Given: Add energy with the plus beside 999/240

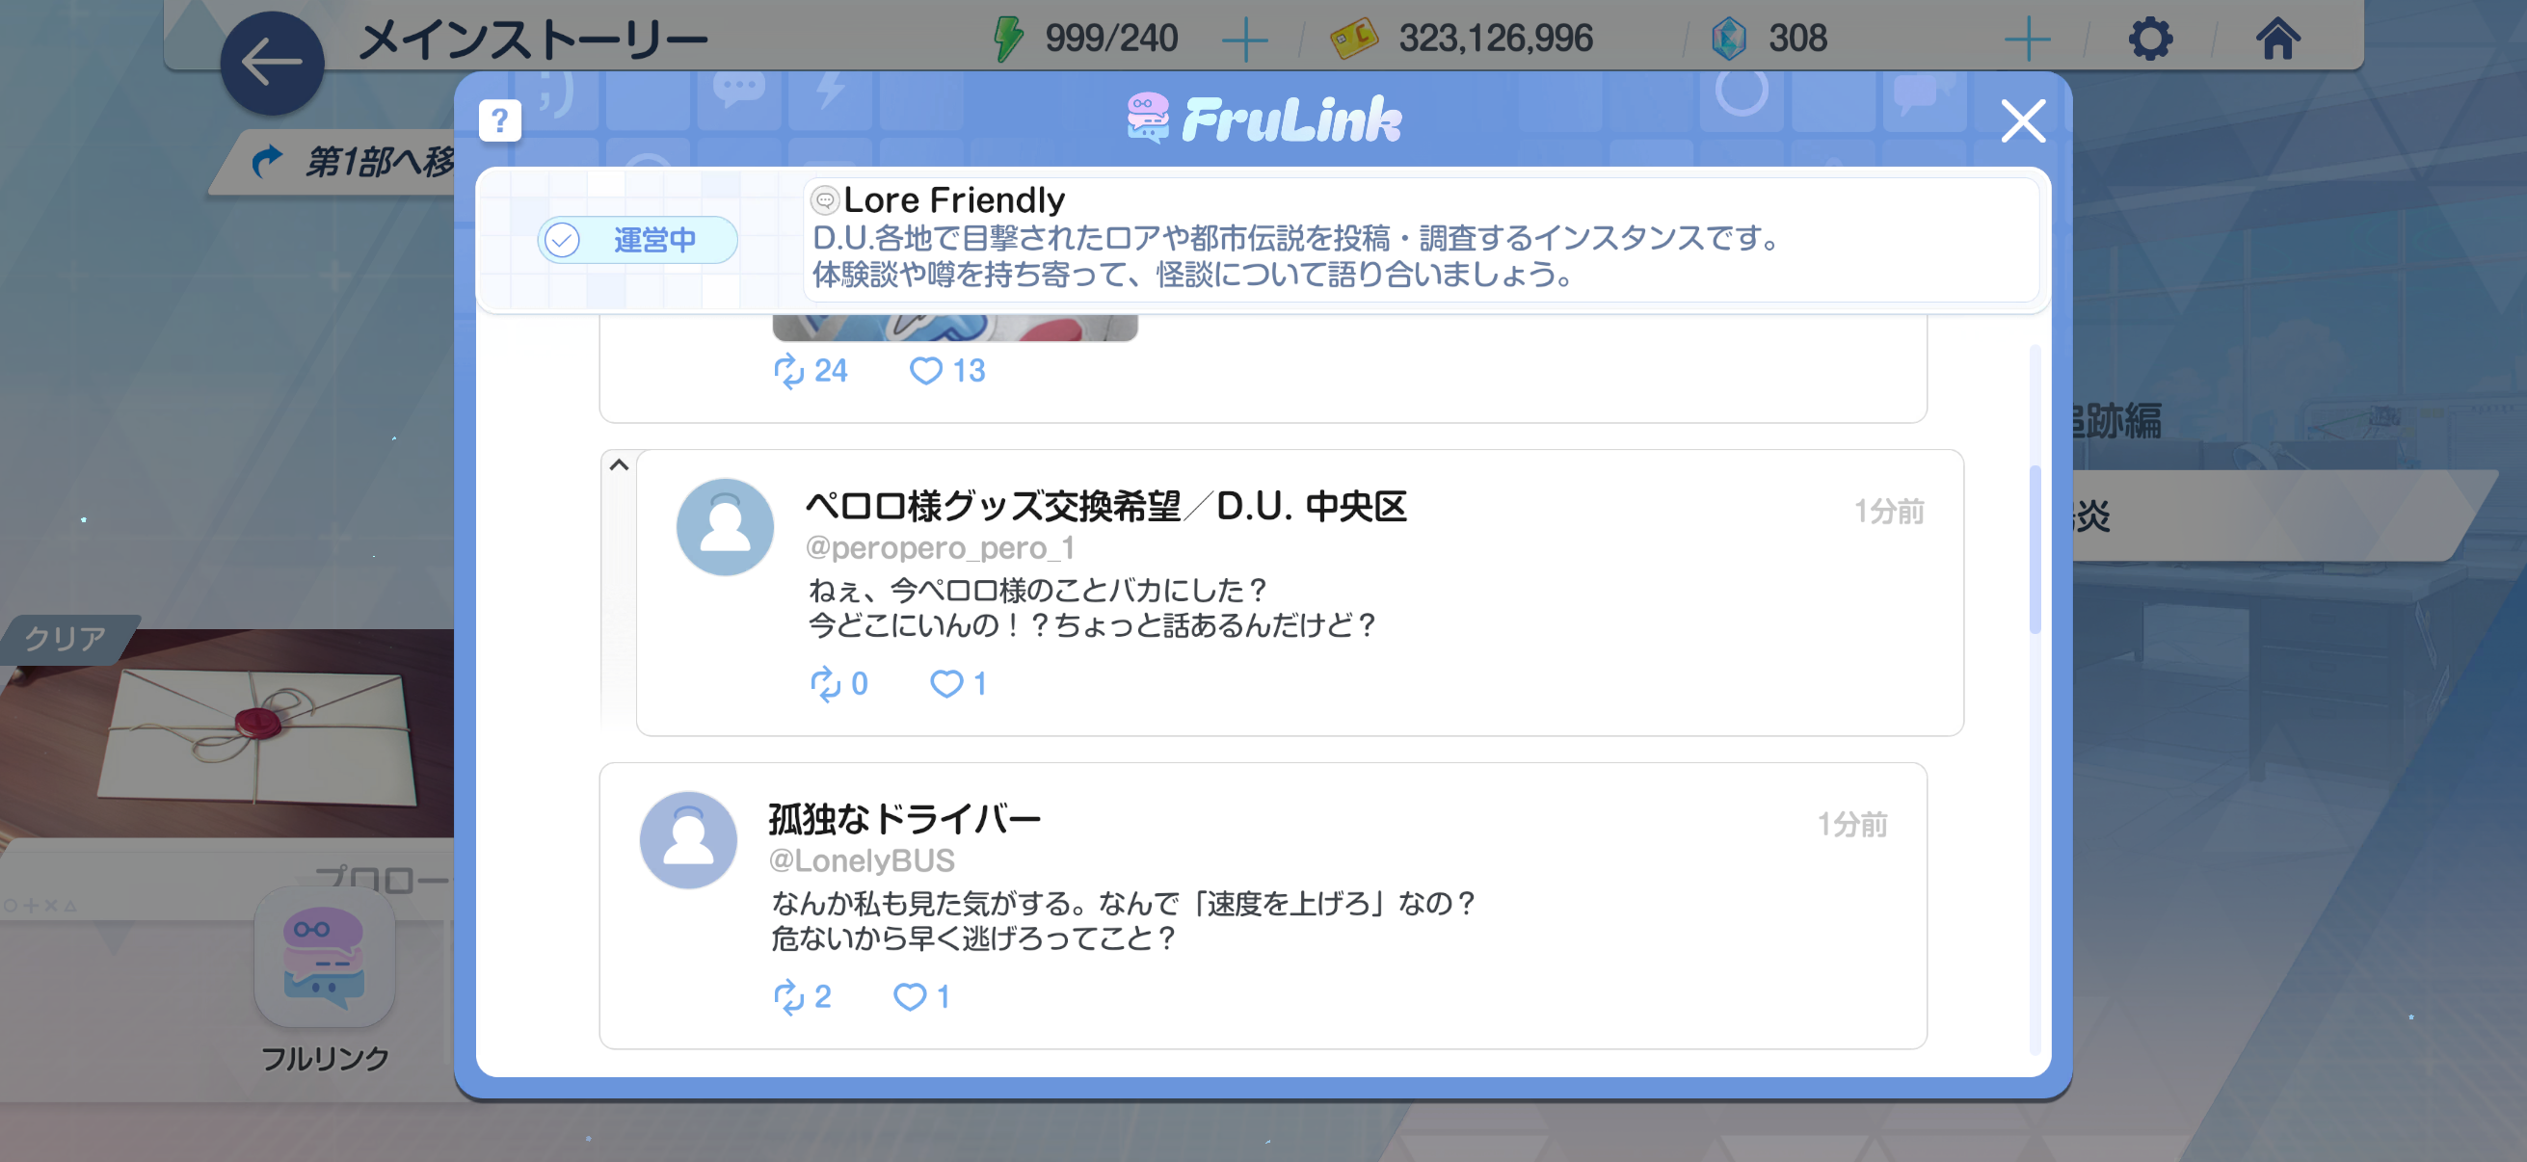Looking at the screenshot, I should point(1244,40).
